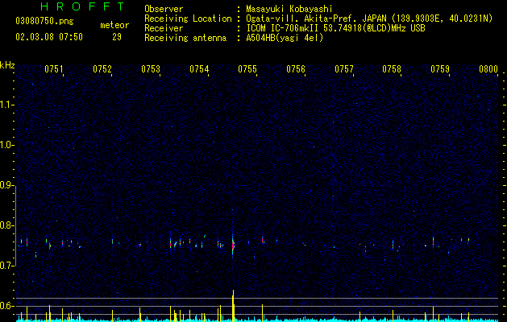
Task: Click the 1.1 kHz axis value
Action: pos(6,105)
